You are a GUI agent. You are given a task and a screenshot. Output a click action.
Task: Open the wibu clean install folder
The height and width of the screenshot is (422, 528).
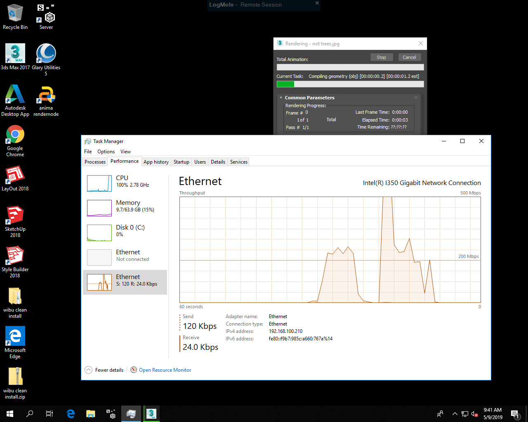(x=15, y=302)
